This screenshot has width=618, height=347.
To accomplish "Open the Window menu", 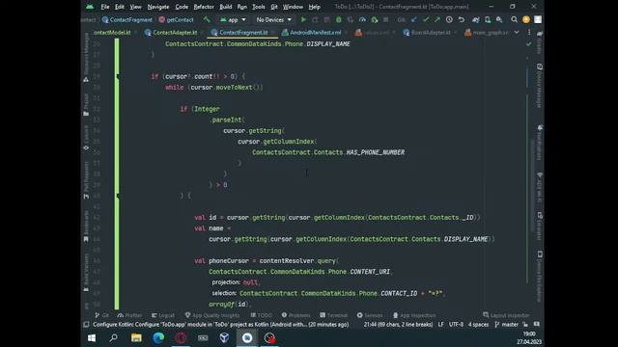I will 293,7.
